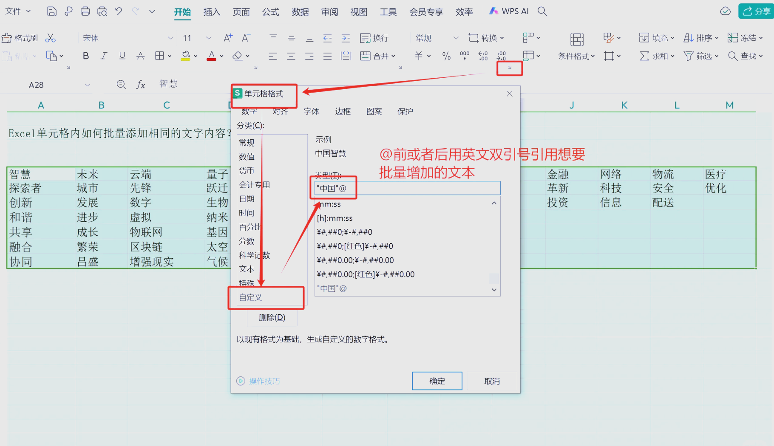774x446 pixels.
Task: Click the format list scroll-down arrow
Action: (x=494, y=290)
